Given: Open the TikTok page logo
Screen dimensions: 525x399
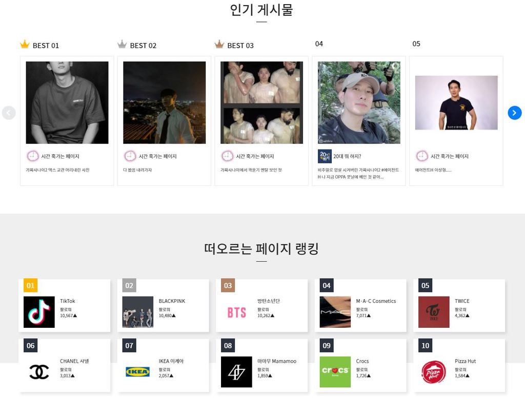Looking at the screenshot, I should 39,312.
